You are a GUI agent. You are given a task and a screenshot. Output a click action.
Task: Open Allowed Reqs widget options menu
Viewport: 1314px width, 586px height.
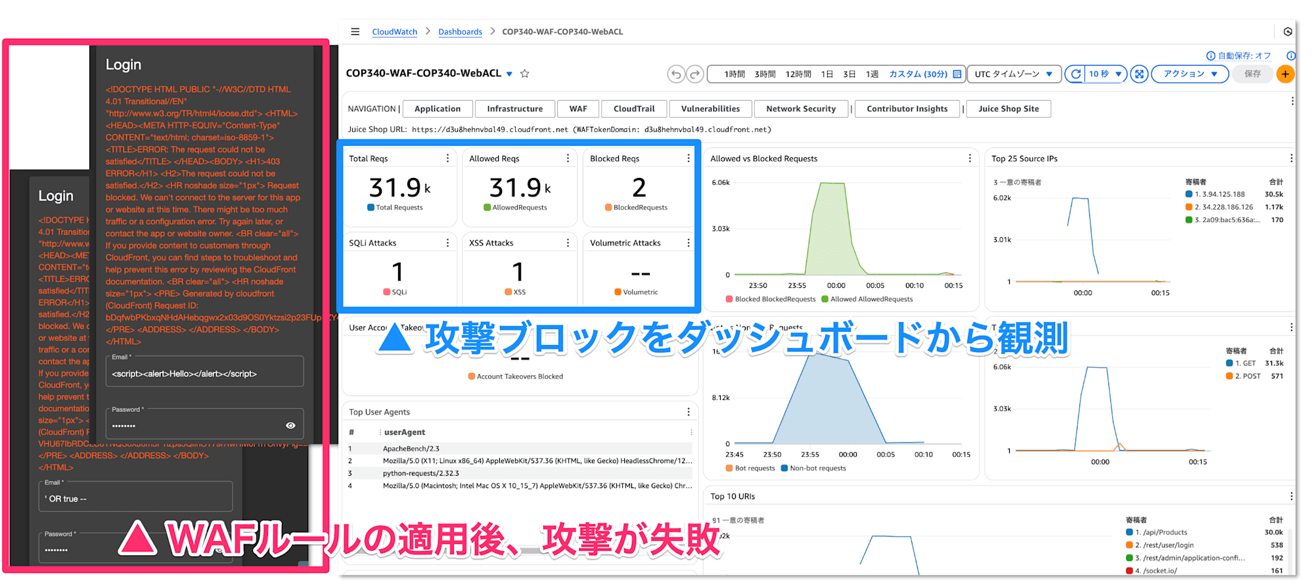click(568, 158)
